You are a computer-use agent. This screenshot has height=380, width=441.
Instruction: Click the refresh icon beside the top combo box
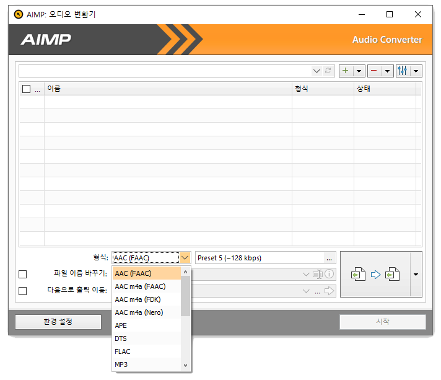(328, 71)
